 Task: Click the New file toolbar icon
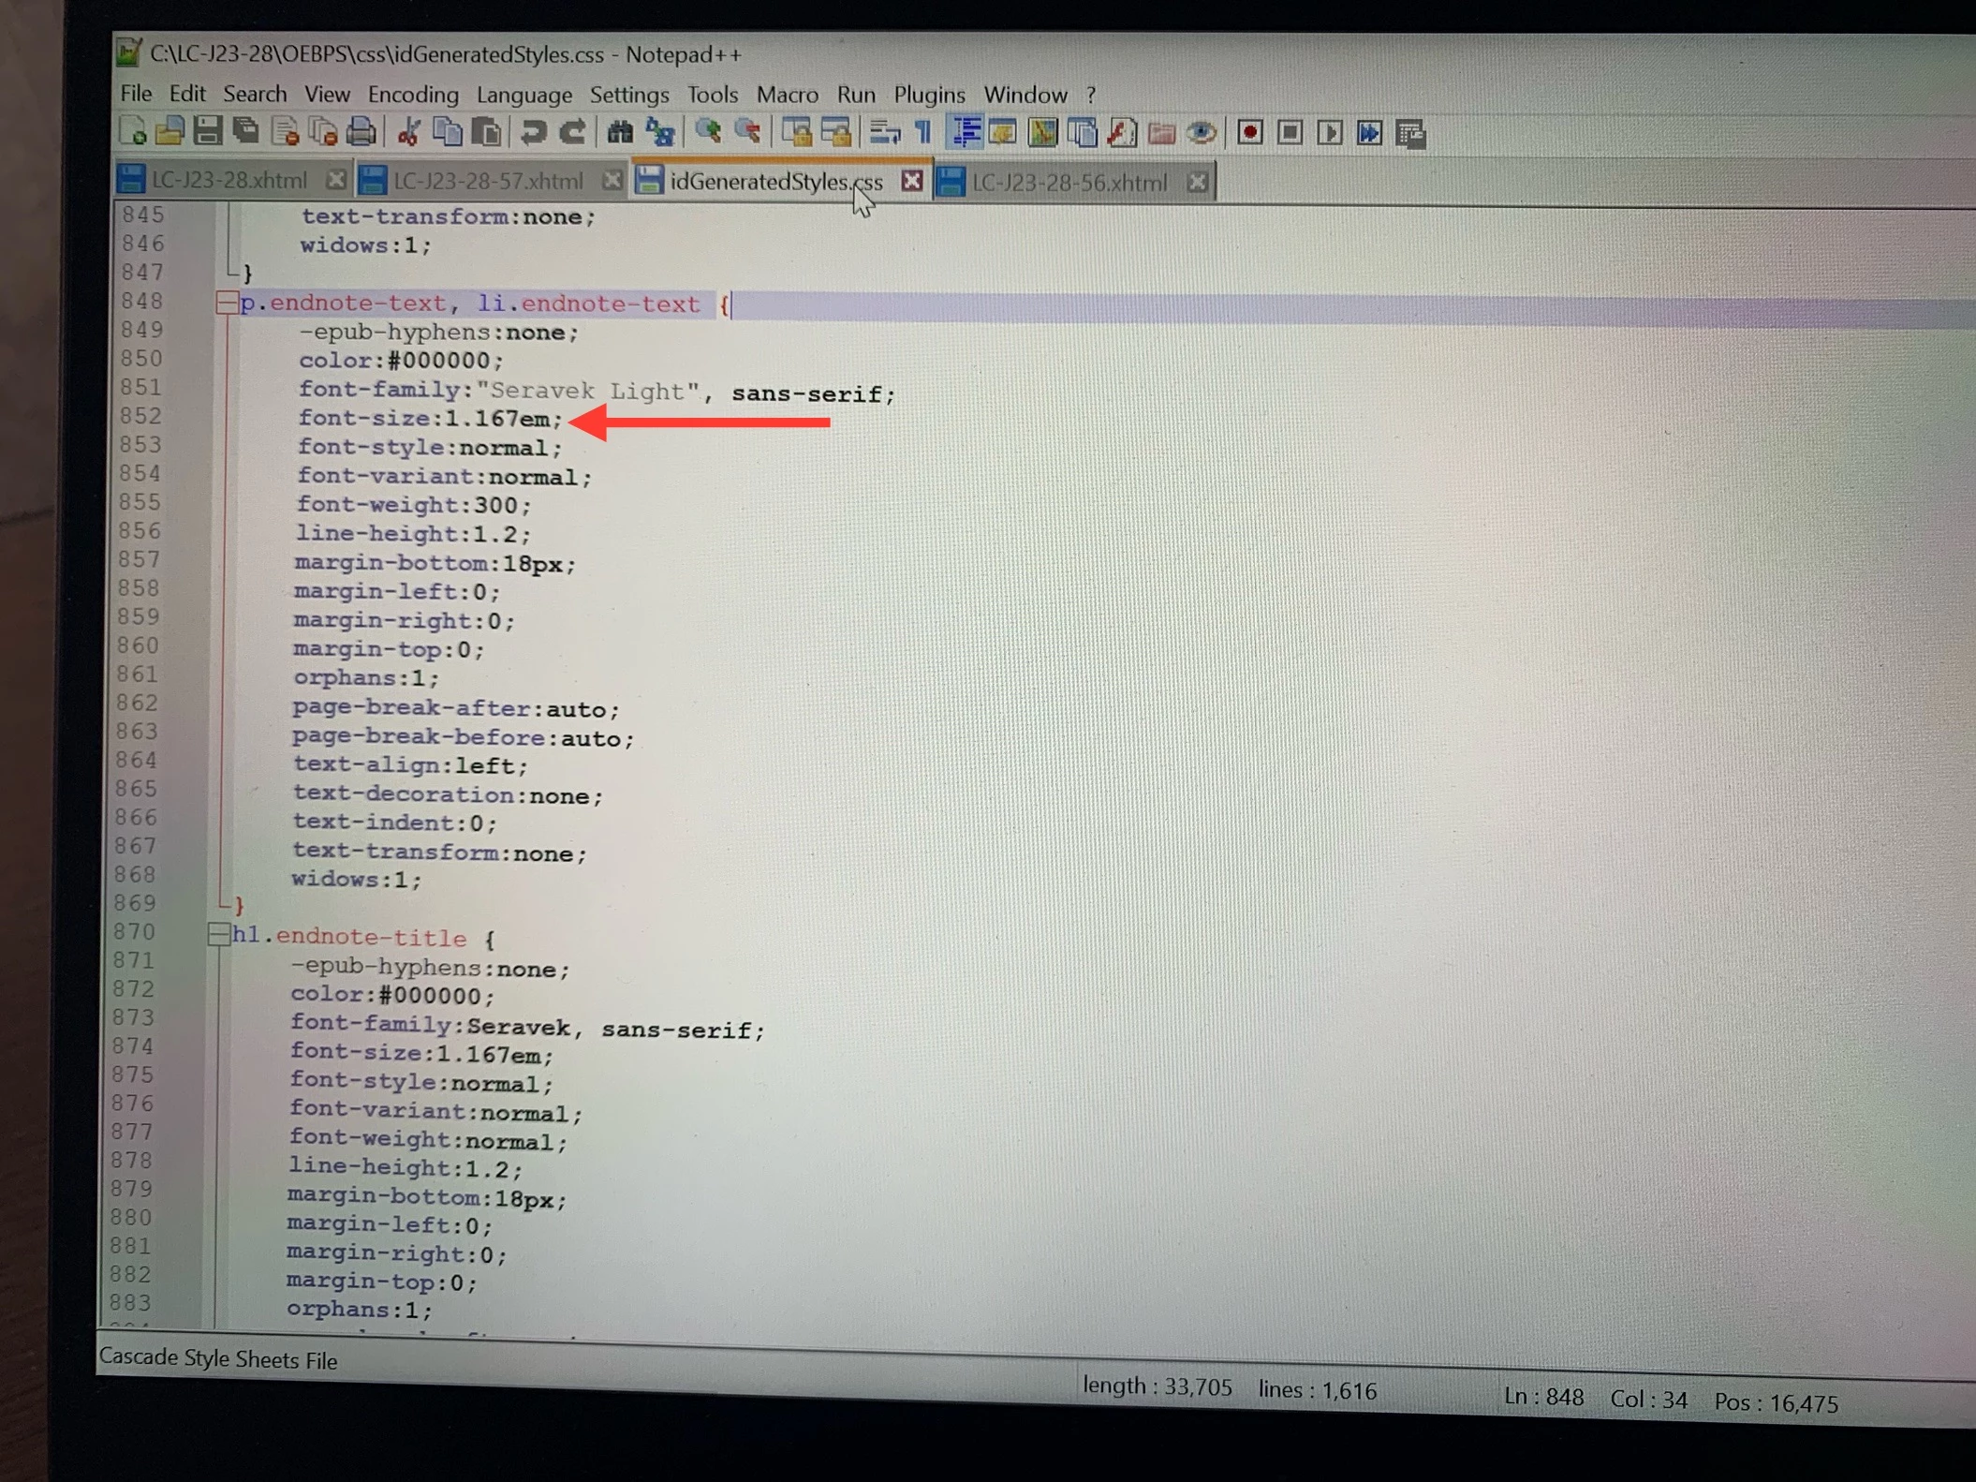tap(133, 132)
